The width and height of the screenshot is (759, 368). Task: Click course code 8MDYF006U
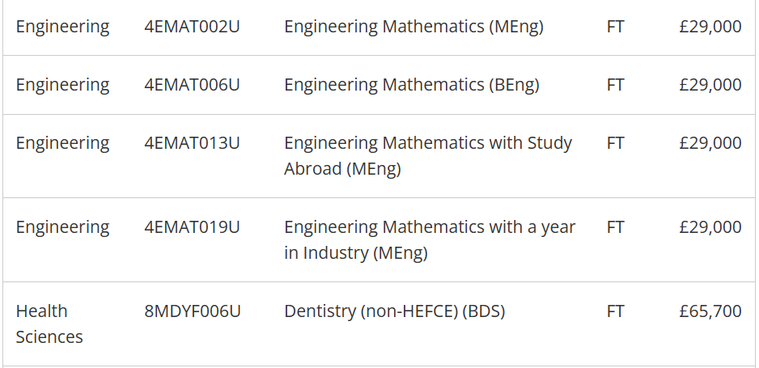click(x=193, y=311)
